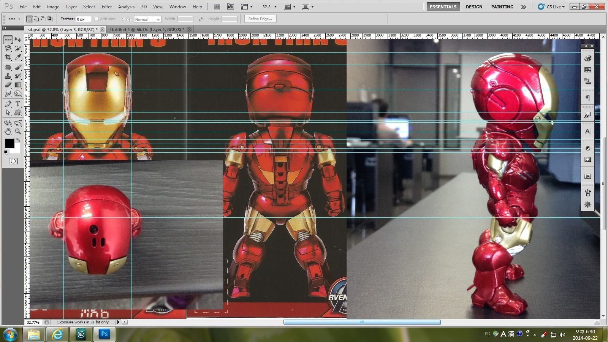
Task: Choose New selection mode
Action: point(30,19)
